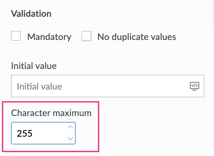
Task: Click the Character maximum field label
Action: click(51, 113)
